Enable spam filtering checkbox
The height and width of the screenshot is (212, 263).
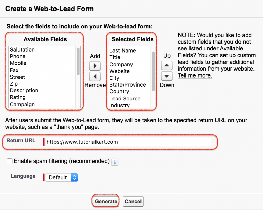pyautogui.click(x=10, y=161)
